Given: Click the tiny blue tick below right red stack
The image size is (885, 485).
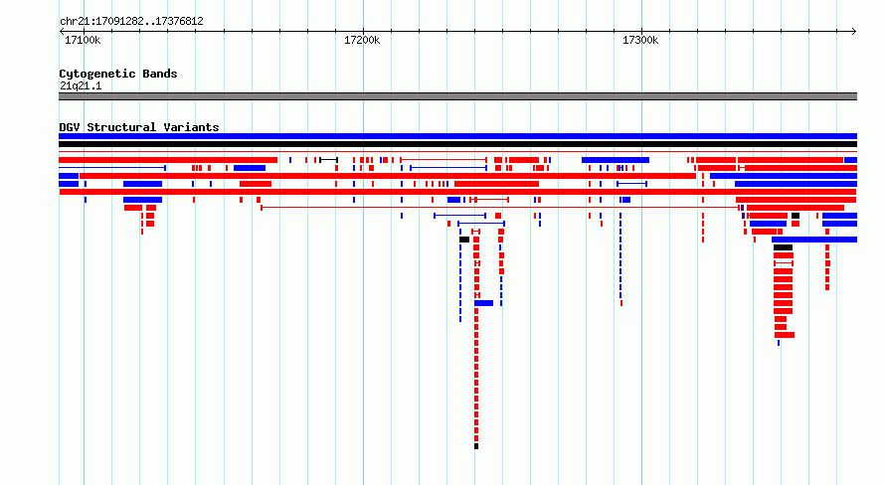Looking at the screenshot, I should [x=779, y=343].
